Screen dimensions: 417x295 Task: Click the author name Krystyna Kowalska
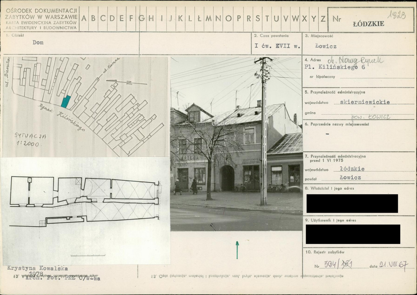38,268
